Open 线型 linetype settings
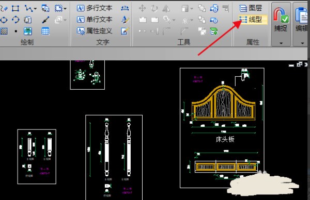310x200 pixels. pos(253,20)
